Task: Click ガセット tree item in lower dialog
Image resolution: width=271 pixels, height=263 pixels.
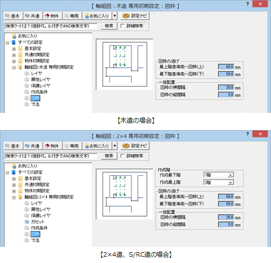Action: (34, 222)
